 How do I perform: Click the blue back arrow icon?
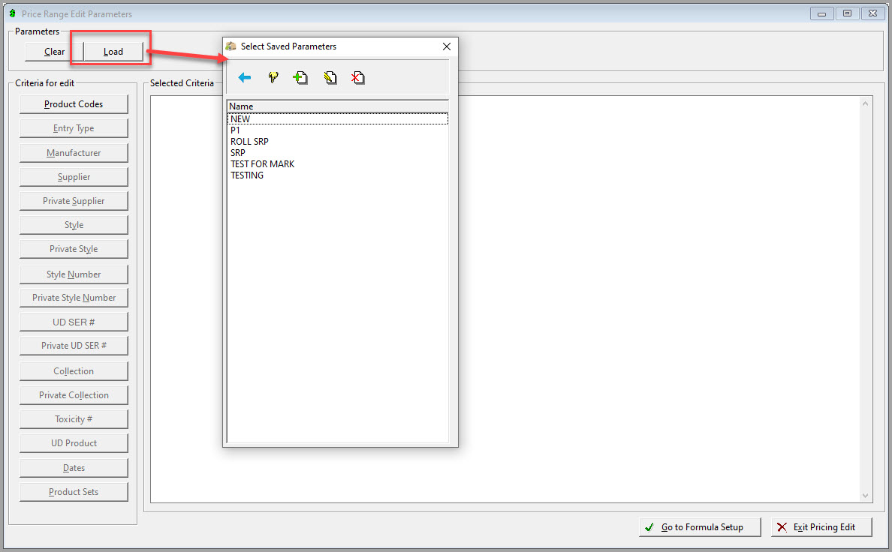coord(245,78)
